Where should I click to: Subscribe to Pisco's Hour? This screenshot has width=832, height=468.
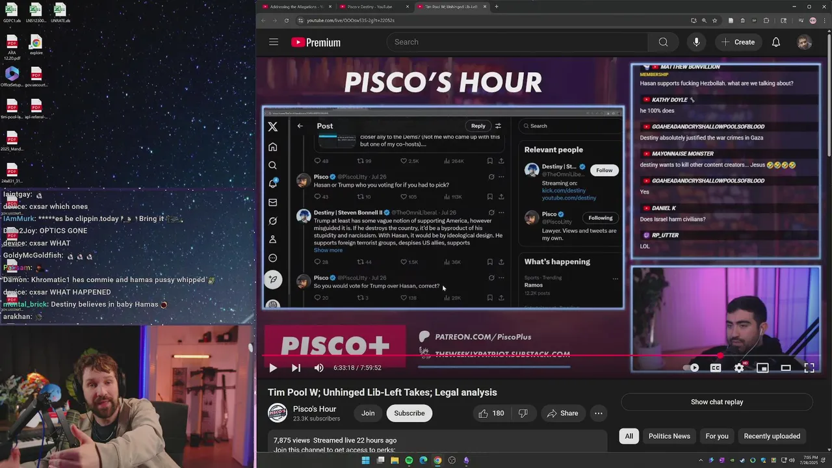[409, 413]
